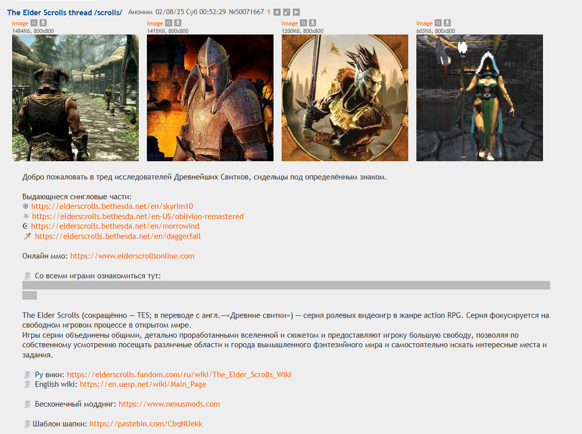Viewport: 582px width, 434px height.
Task: Download the 1484Кб Skyrim image
Action: (x=43, y=23)
